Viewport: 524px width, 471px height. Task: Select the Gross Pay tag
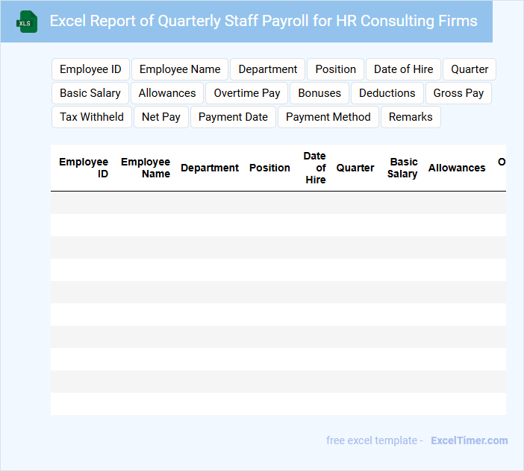(458, 93)
